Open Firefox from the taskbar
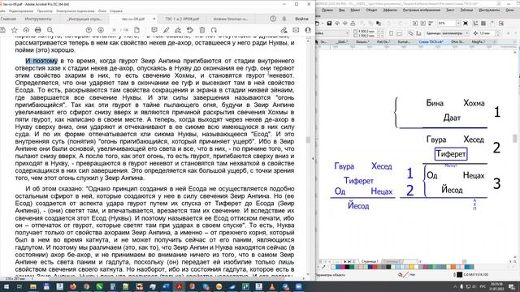 (73, 286)
